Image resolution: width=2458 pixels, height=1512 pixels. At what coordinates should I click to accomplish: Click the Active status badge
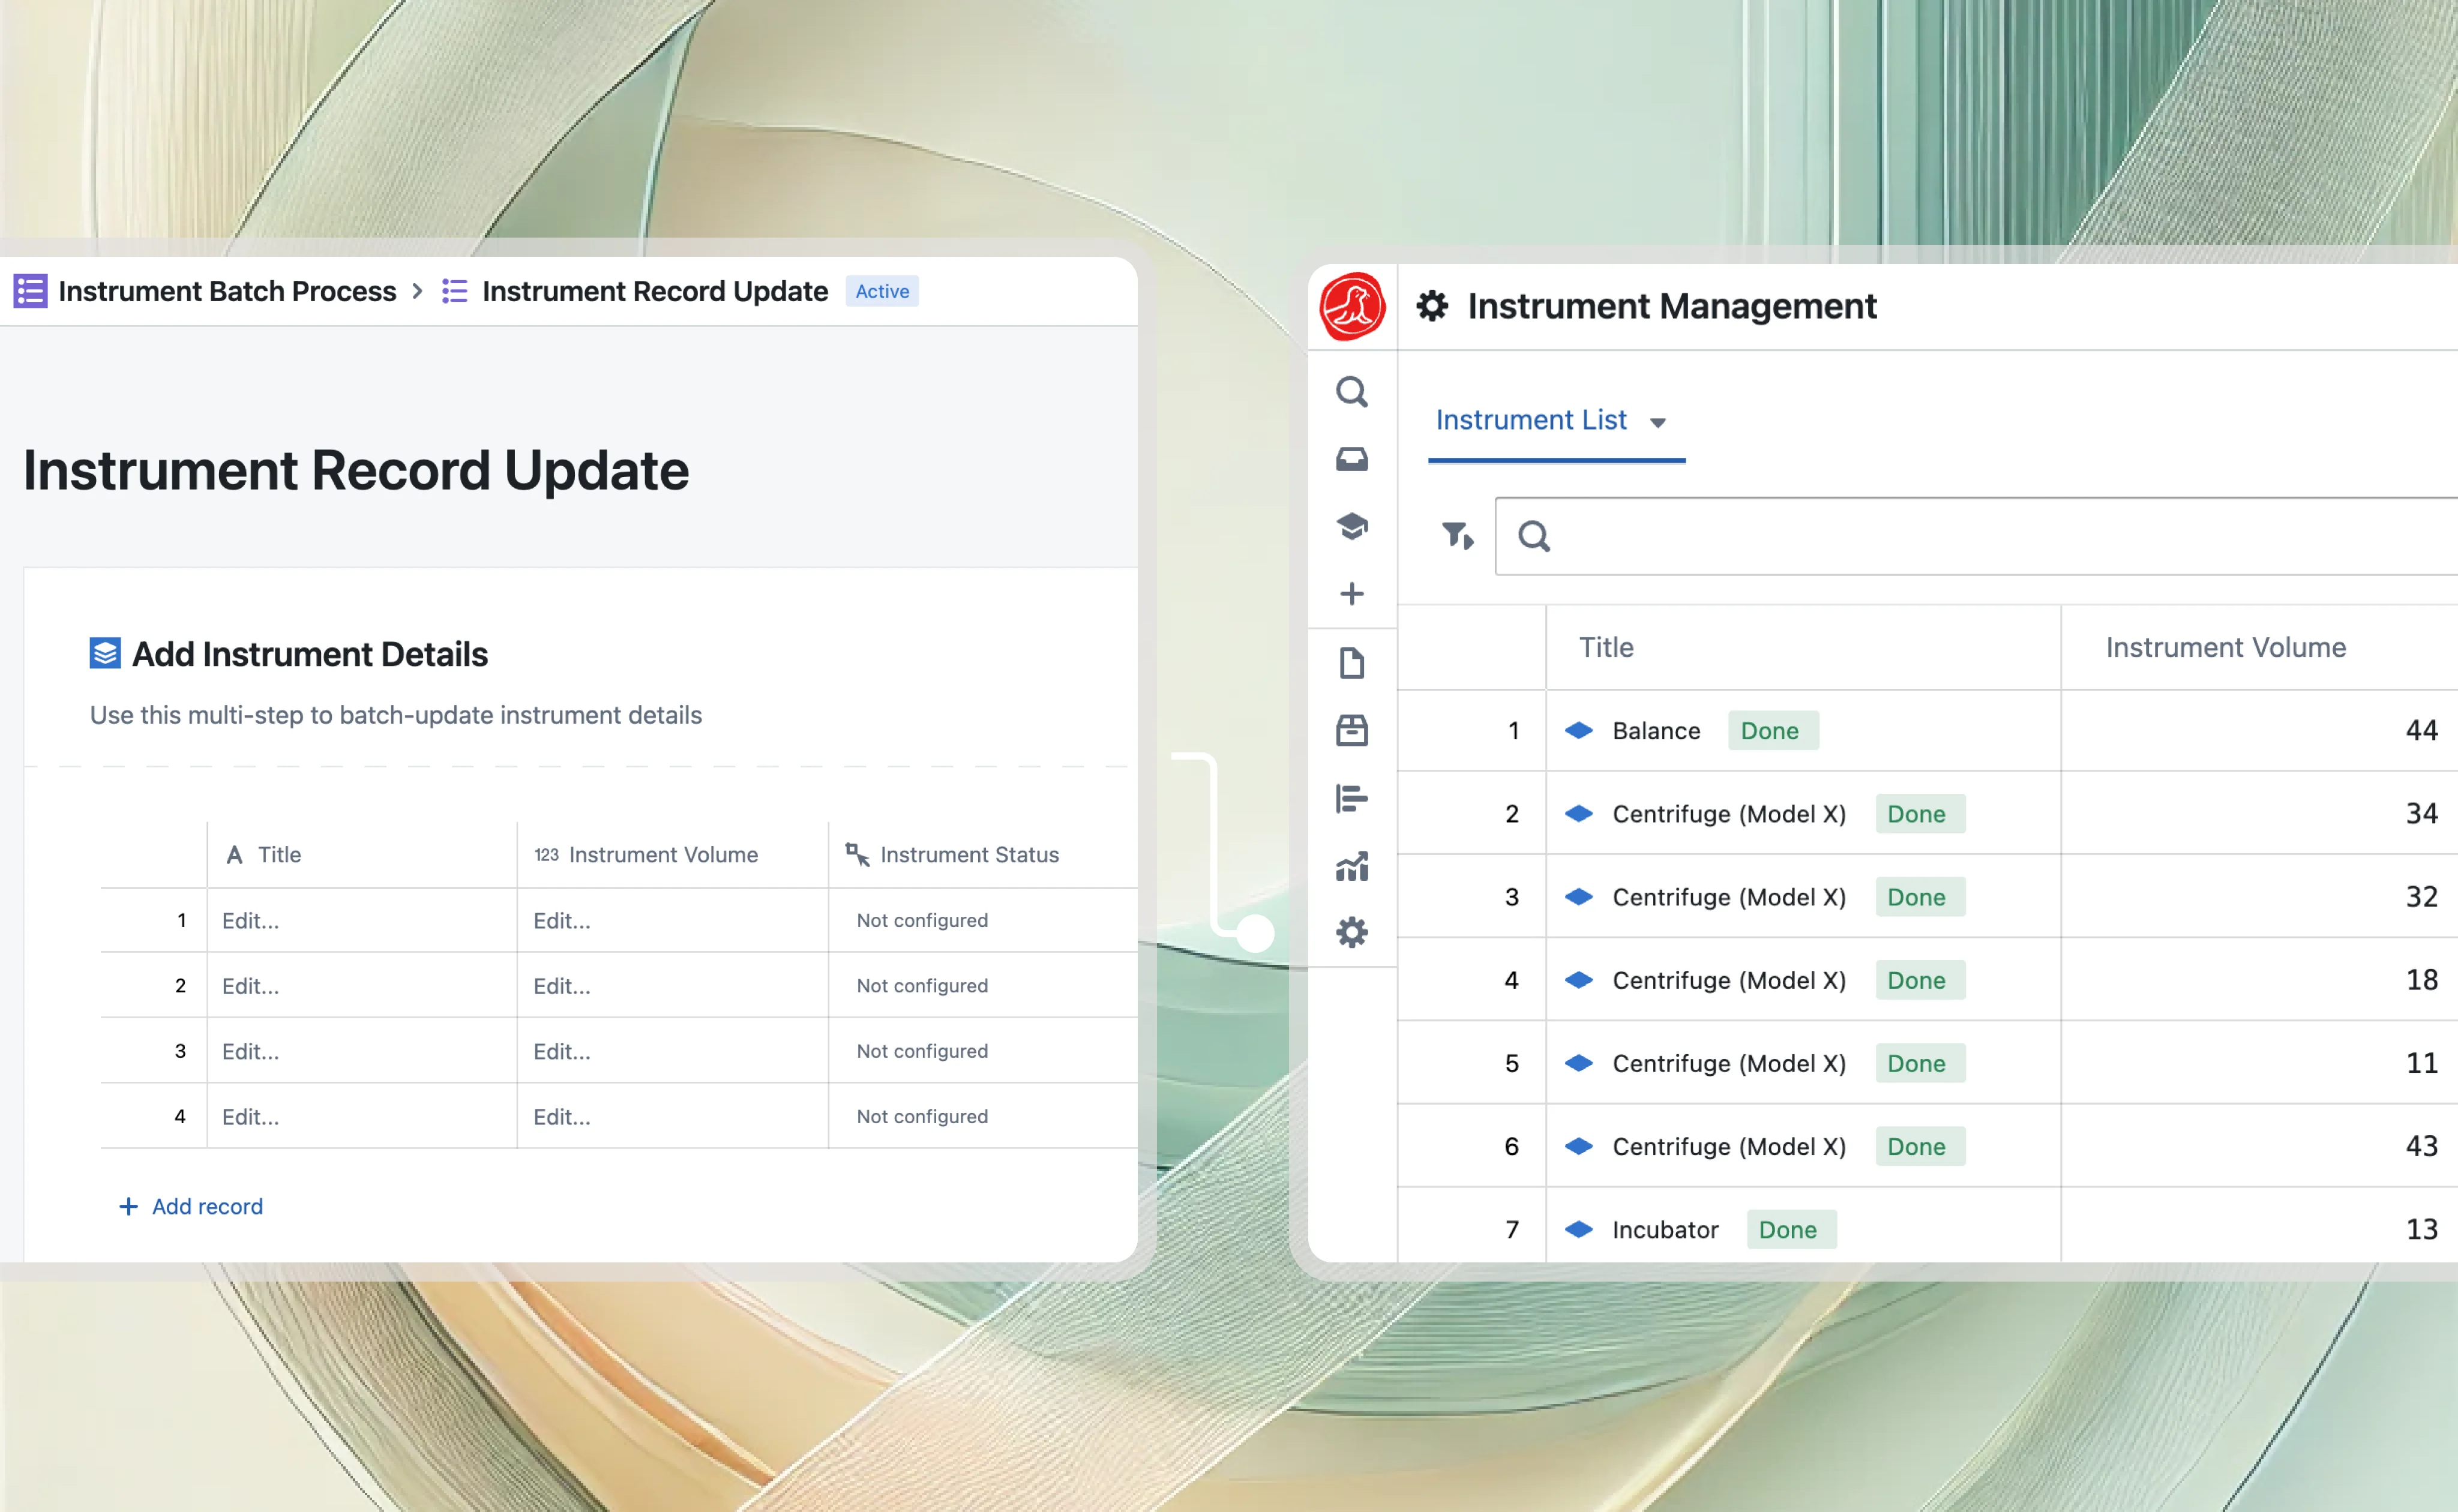pyautogui.click(x=882, y=291)
